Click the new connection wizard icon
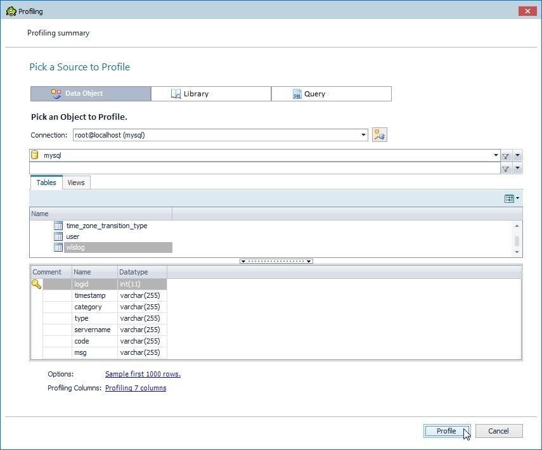 tap(379, 135)
